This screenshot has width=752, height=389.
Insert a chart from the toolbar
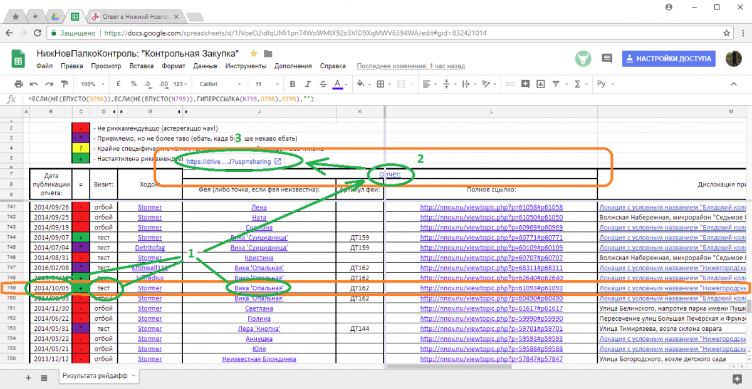(540, 84)
